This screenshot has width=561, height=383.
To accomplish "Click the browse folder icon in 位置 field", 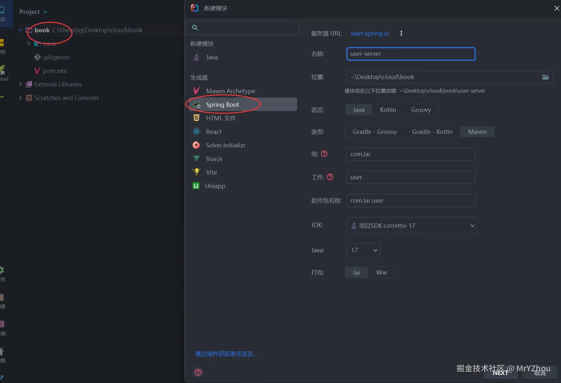I will click(x=546, y=77).
